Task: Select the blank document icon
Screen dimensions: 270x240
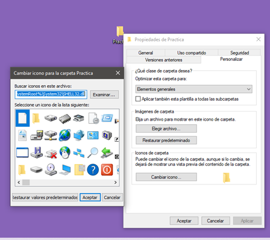Action: pos(22,118)
